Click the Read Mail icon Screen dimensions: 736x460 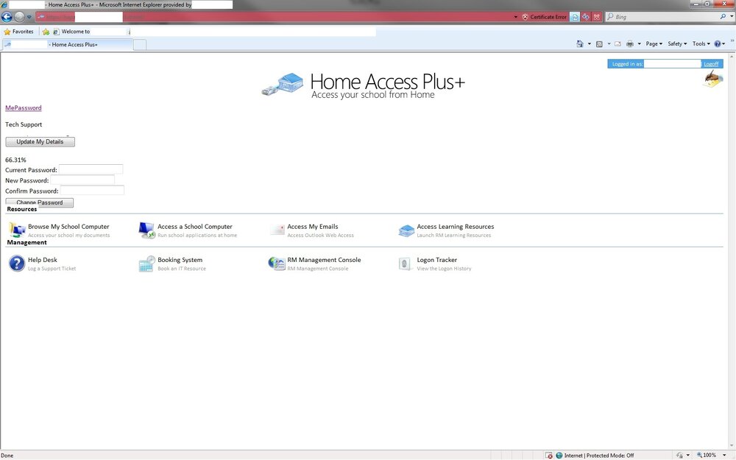618,43
